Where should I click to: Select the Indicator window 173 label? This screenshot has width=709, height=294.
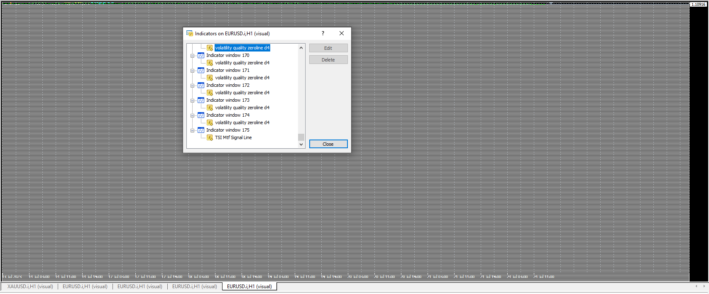pos(228,100)
